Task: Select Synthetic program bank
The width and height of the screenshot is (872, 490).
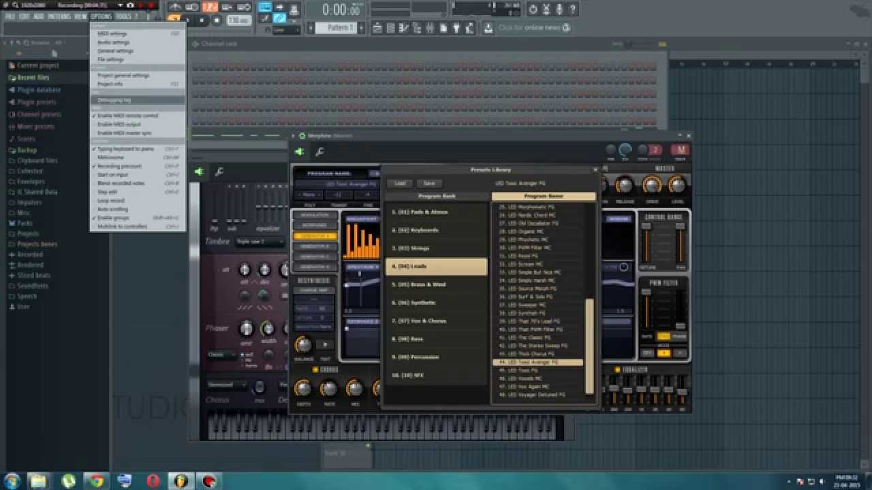Action: point(436,303)
